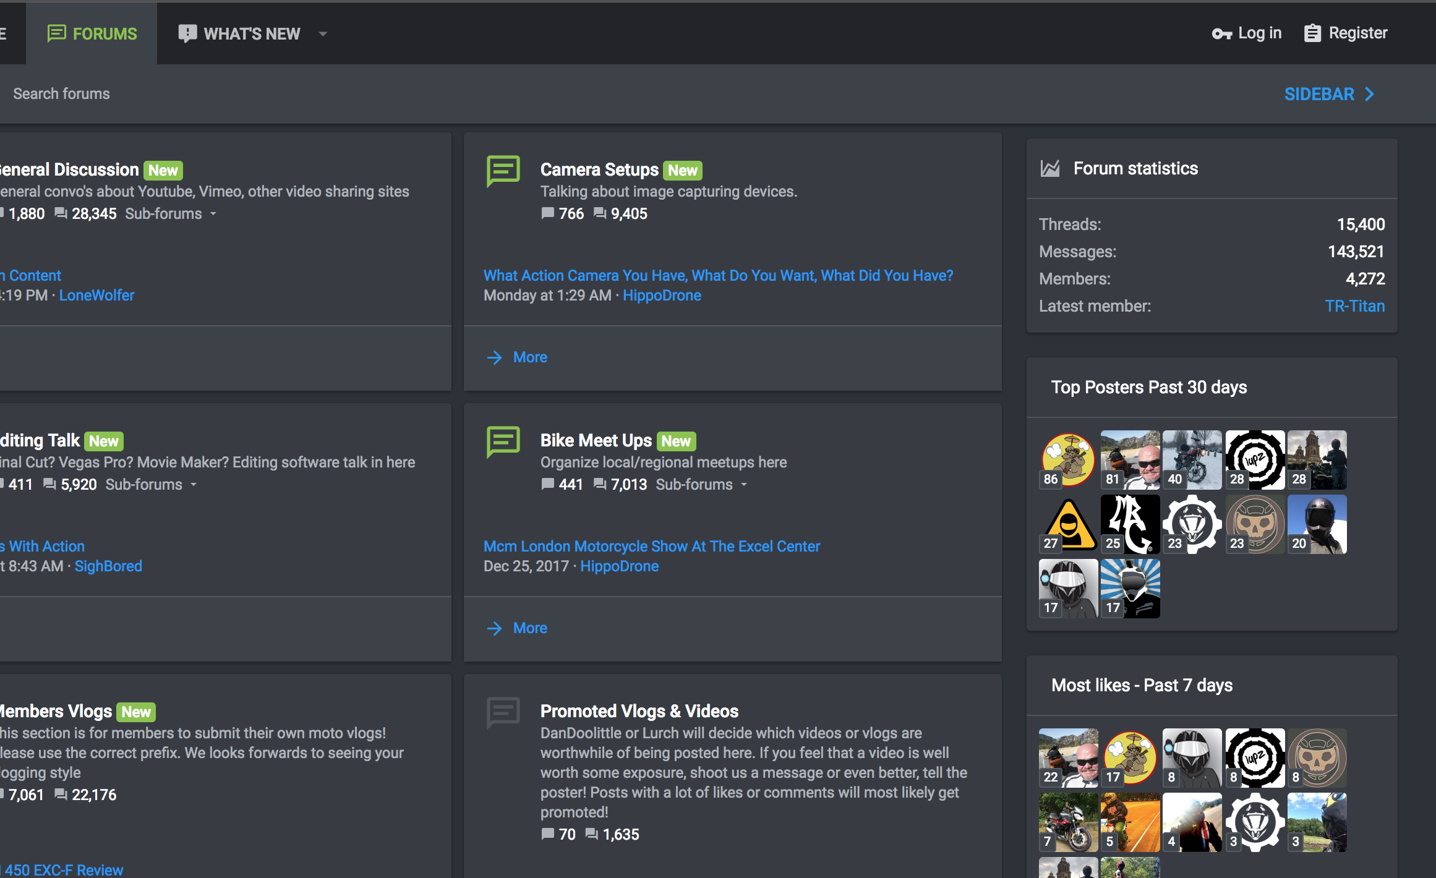Click top poster avatar with 81 posts
This screenshot has height=878, width=1436.
coord(1130,460)
